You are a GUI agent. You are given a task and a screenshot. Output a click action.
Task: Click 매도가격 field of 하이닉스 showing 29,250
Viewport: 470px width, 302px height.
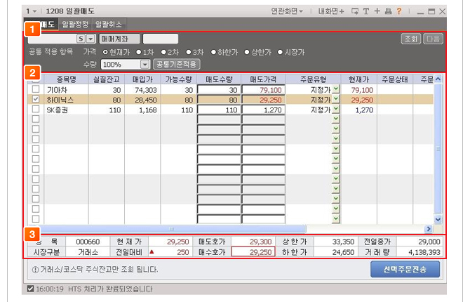coord(263,100)
